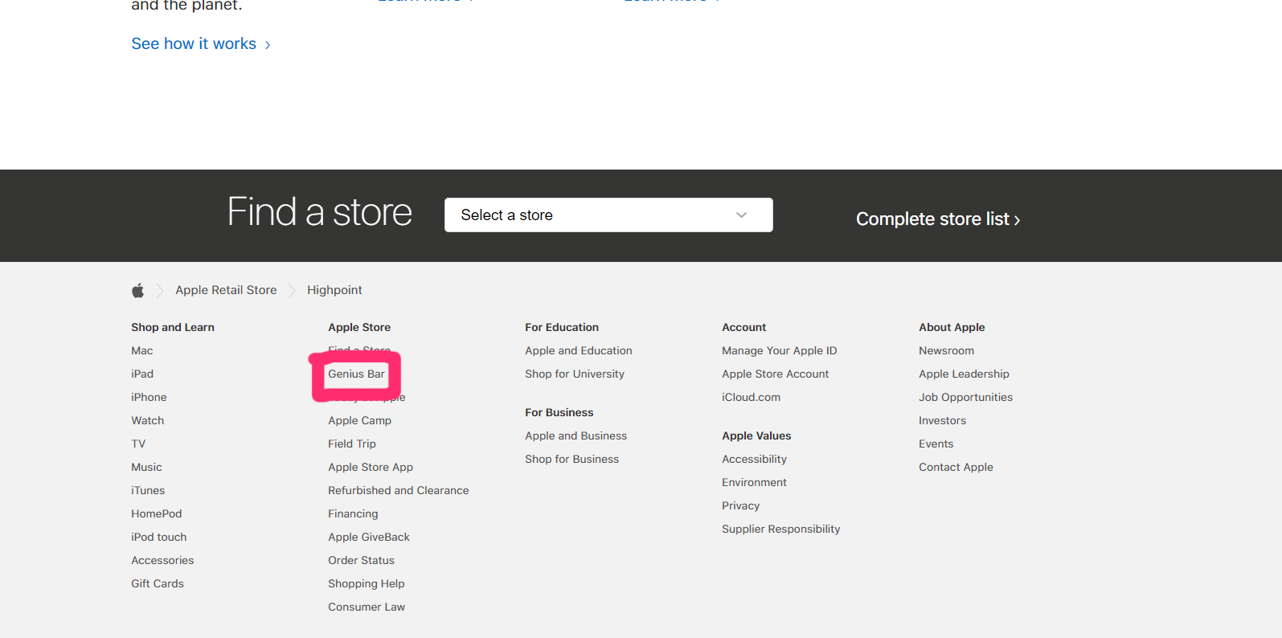
Task: Click the Events footer link
Action: (936, 444)
